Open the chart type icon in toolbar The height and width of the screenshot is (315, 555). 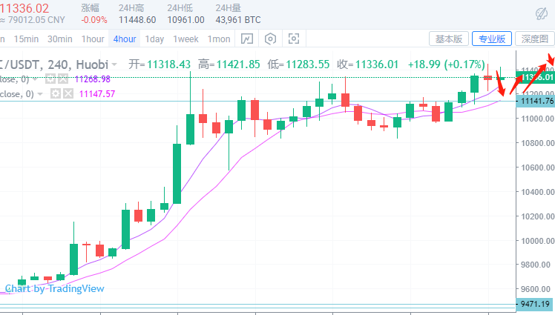pyautogui.click(x=248, y=39)
